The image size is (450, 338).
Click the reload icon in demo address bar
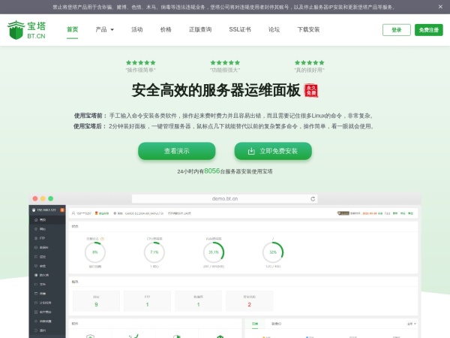point(313,198)
